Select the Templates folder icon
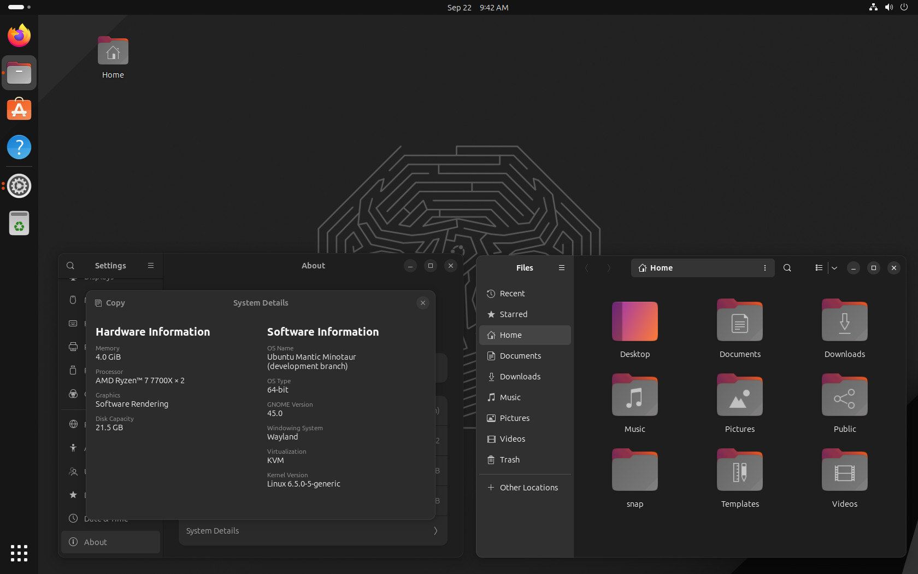 (740, 470)
